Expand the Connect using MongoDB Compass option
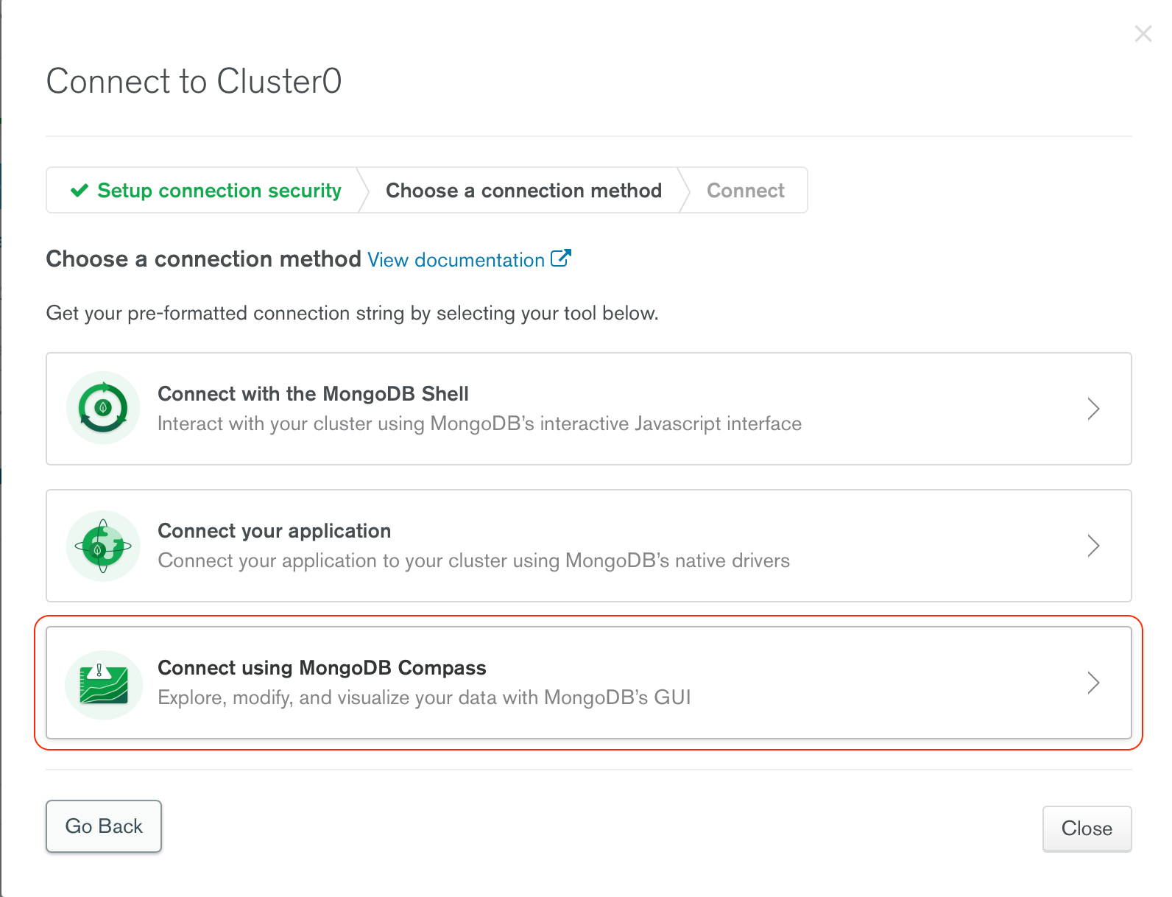Screen dimensions: 1172x897 pyautogui.click(x=589, y=683)
